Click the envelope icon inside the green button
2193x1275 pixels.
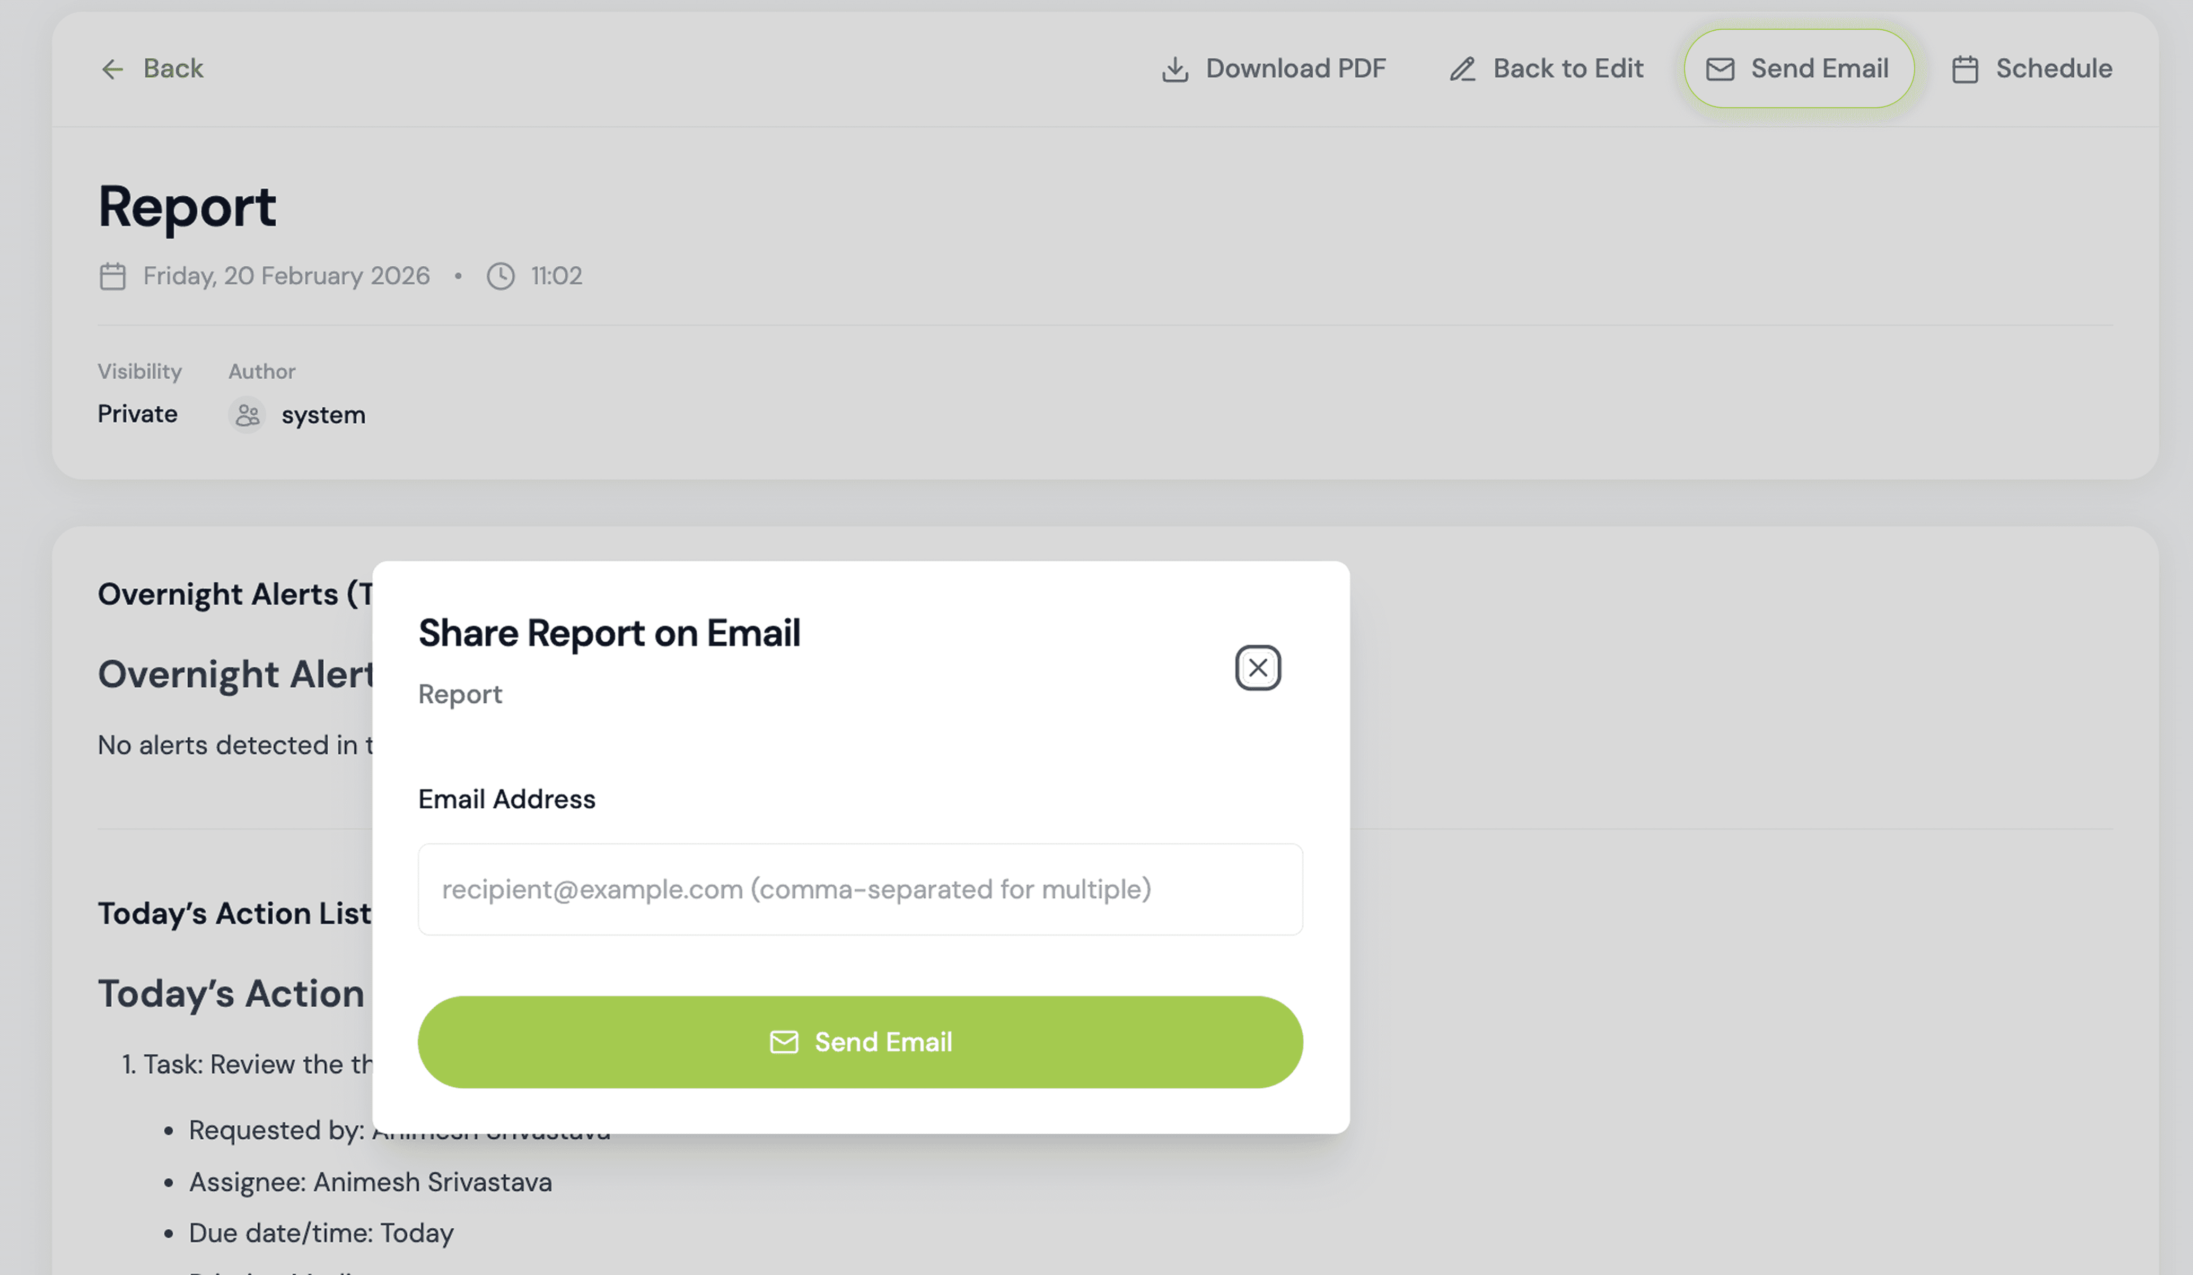point(783,1042)
